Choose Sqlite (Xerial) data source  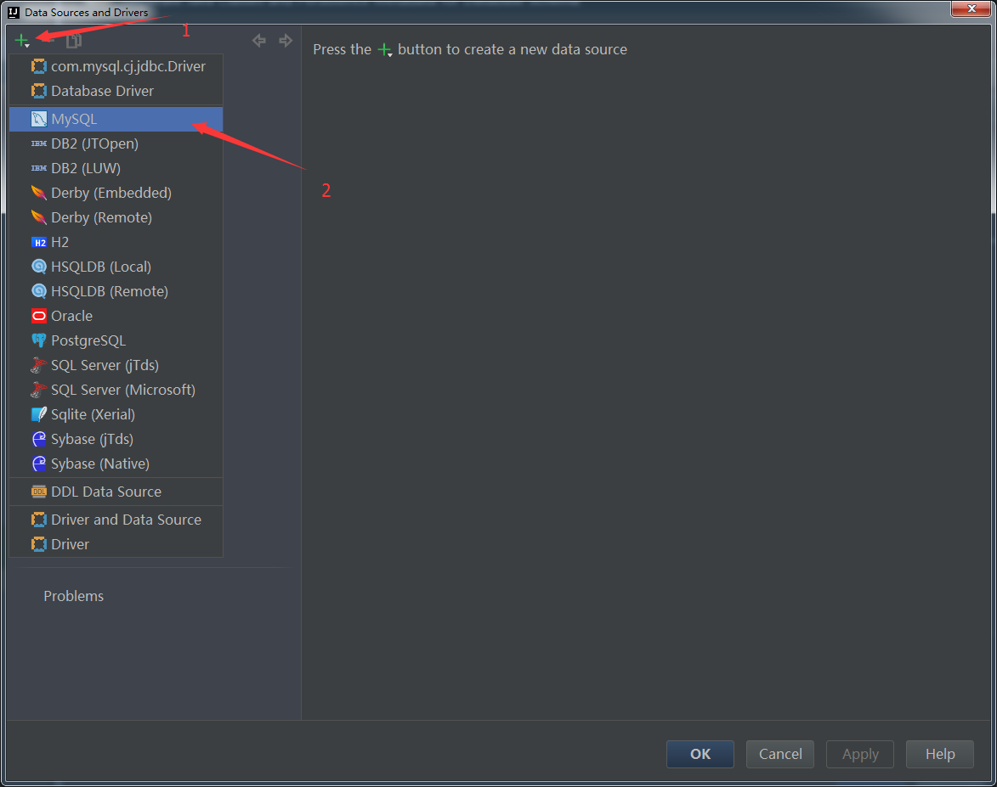116,414
